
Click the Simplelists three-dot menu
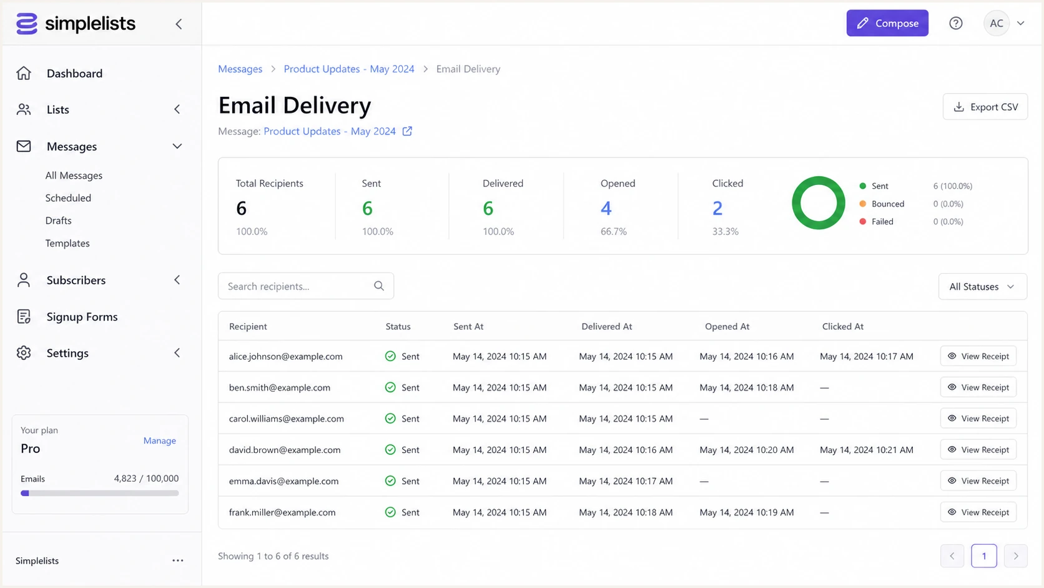[x=178, y=561]
